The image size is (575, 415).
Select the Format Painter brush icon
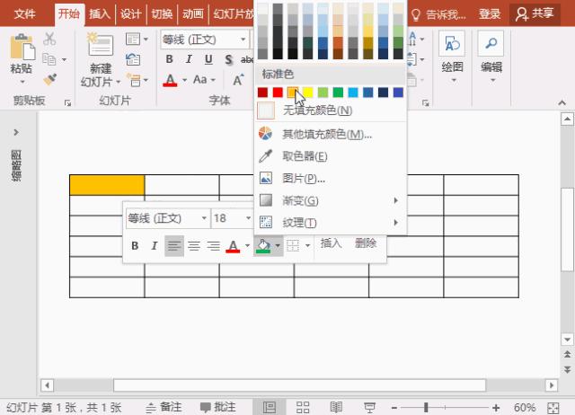(50, 79)
